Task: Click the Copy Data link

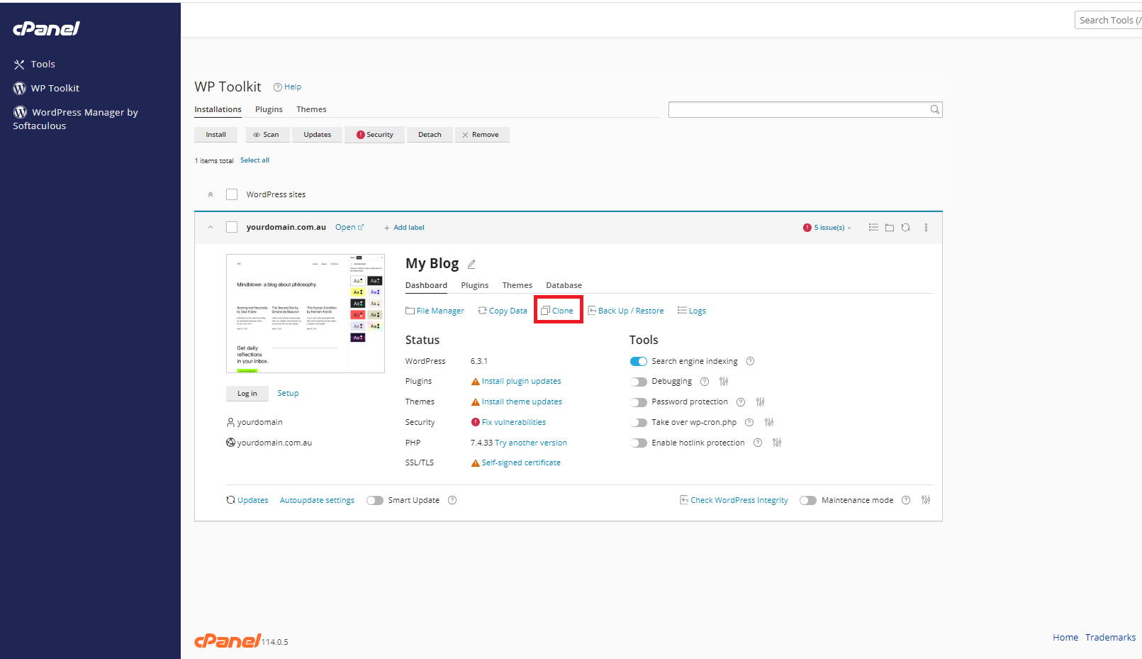Action: [503, 311]
